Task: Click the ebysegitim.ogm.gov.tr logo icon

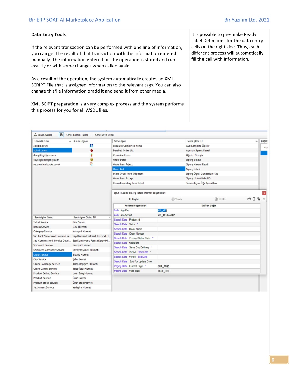Action: (91, 160)
